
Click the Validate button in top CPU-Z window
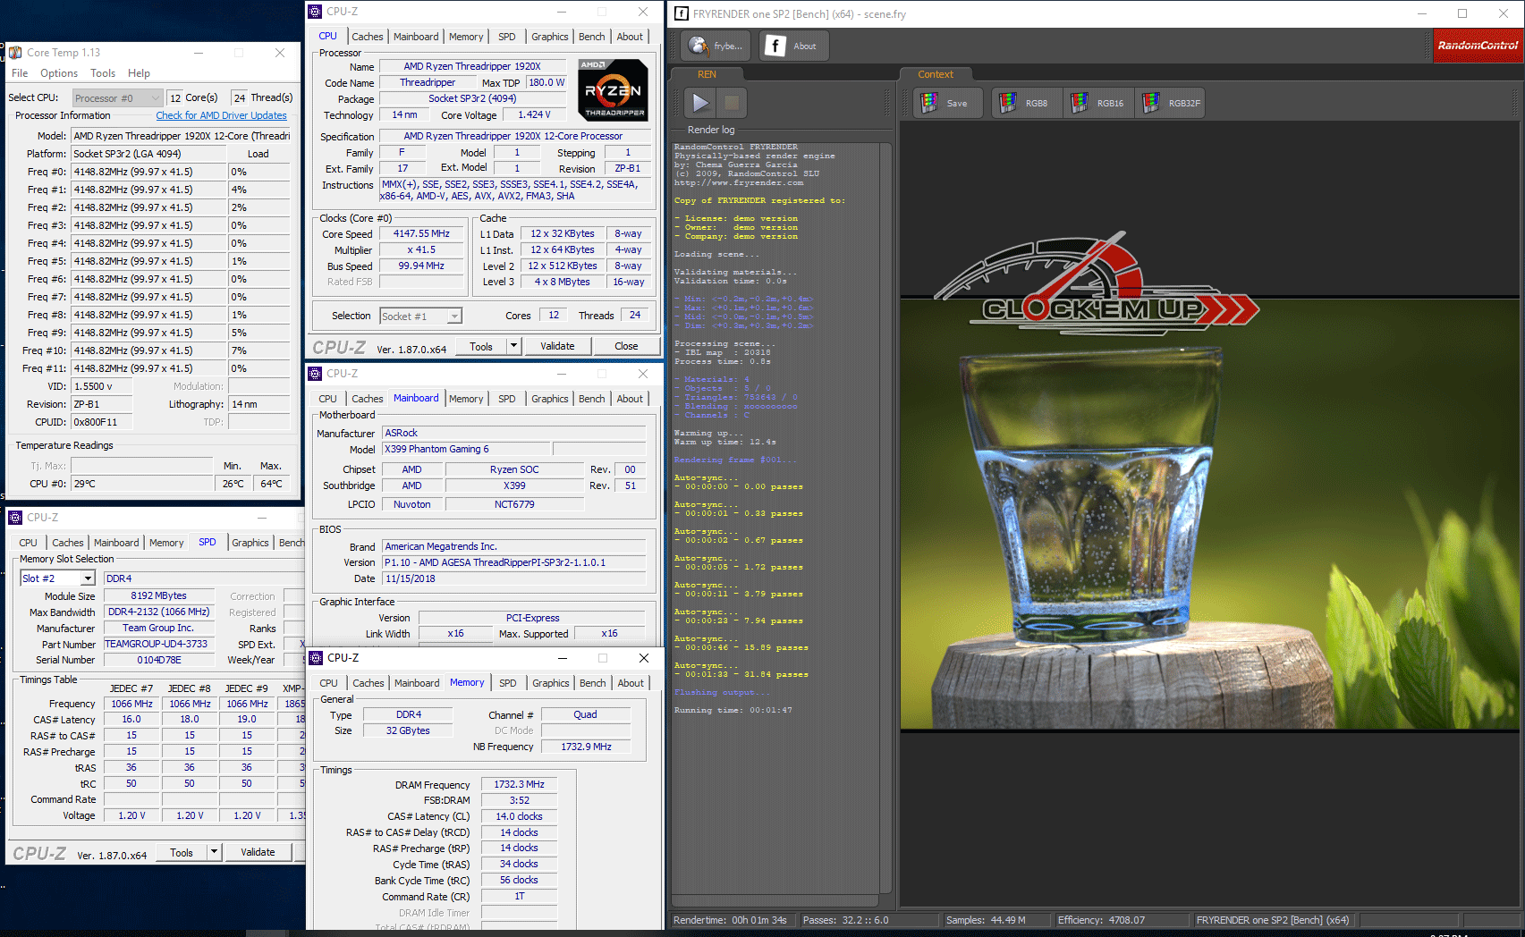557,346
